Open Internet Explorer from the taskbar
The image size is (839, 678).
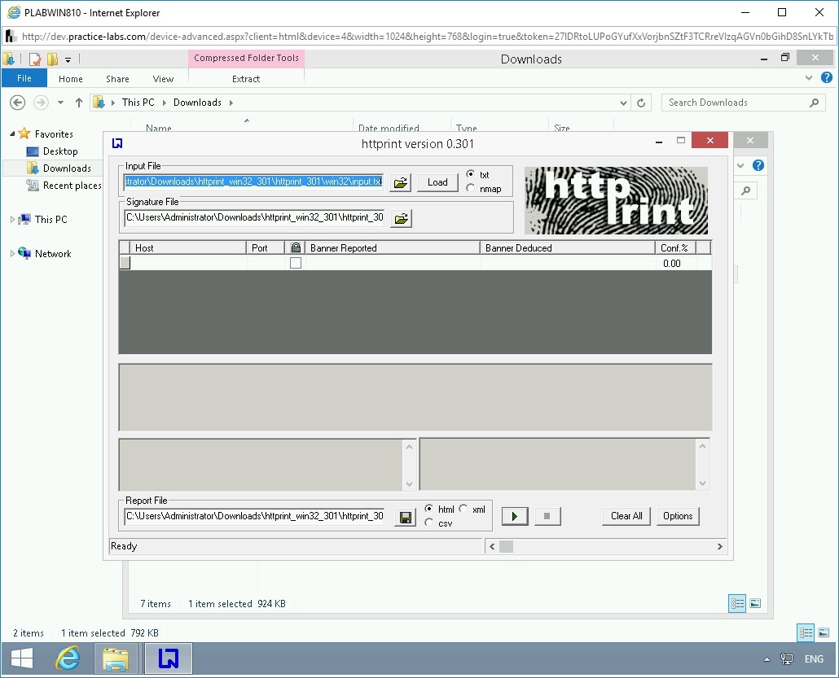[x=68, y=658]
